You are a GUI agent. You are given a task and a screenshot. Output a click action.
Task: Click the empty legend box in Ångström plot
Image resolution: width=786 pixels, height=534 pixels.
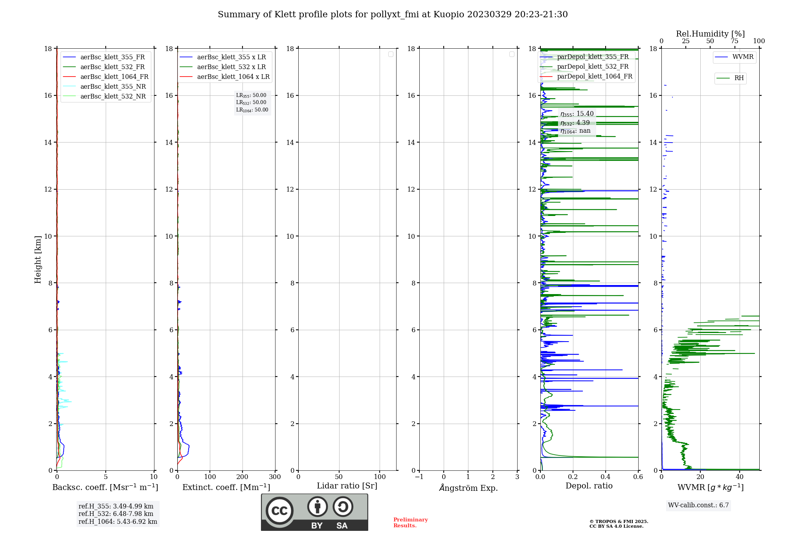(x=512, y=54)
